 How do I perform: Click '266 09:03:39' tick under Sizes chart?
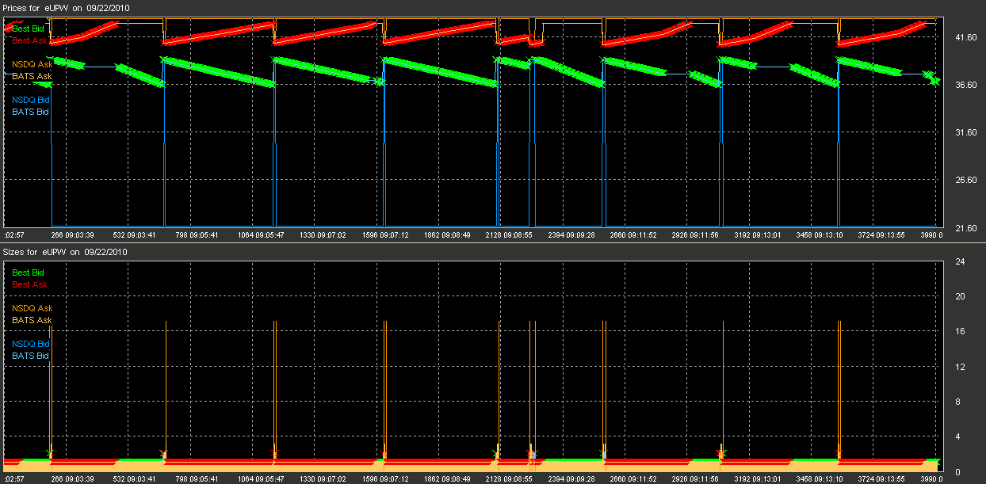tap(73, 479)
